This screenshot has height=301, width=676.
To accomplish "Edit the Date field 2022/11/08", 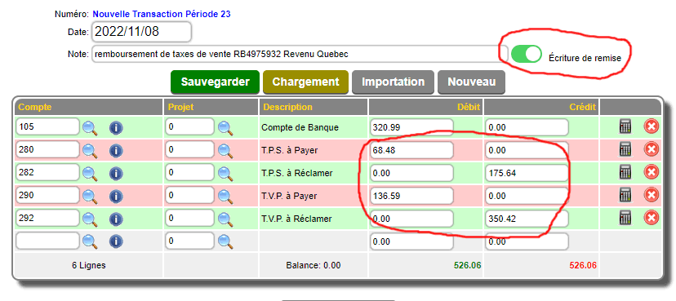I will click(141, 32).
